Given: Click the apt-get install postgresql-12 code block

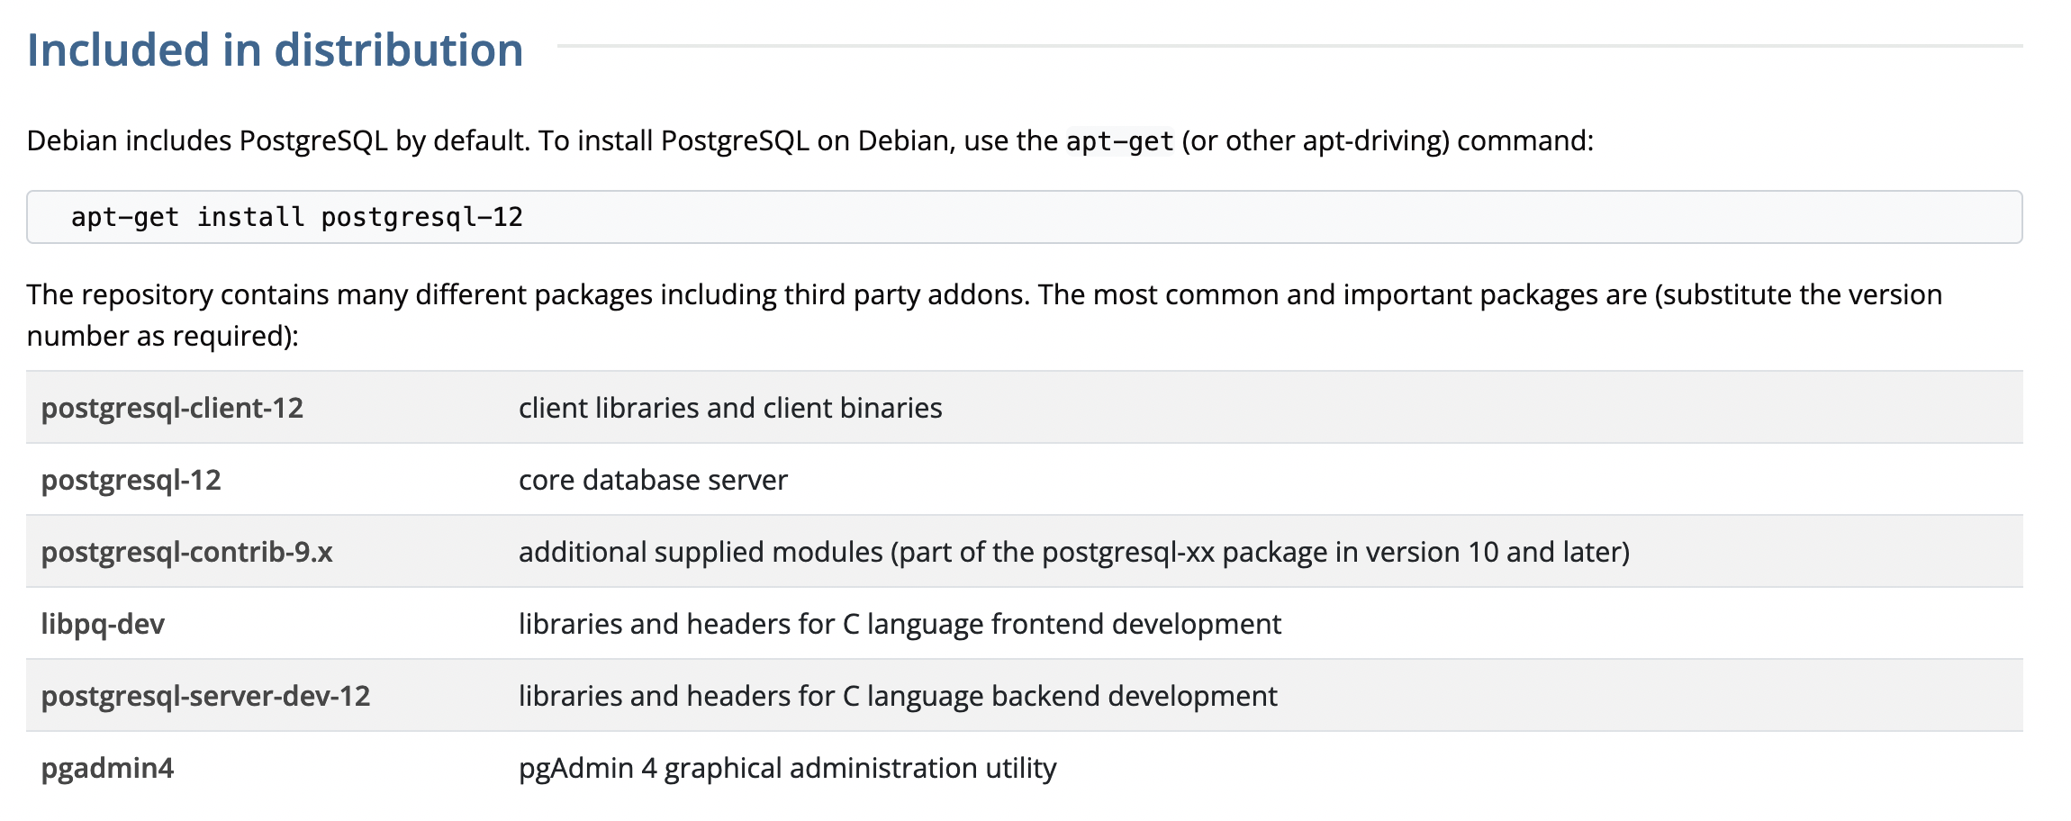Looking at the screenshot, I should pos(1024,217).
